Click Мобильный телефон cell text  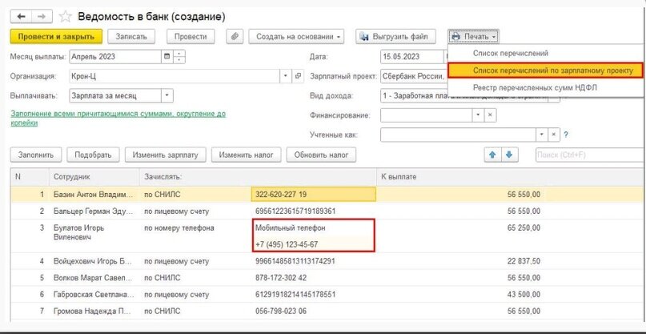pyautogui.click(x=291, y=227)
